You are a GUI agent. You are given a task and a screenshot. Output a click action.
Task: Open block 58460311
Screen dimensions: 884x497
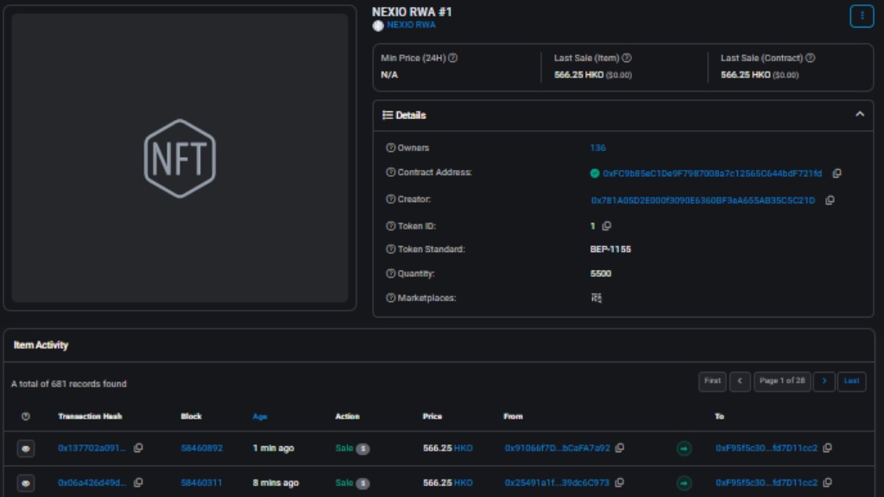(201, 482)
